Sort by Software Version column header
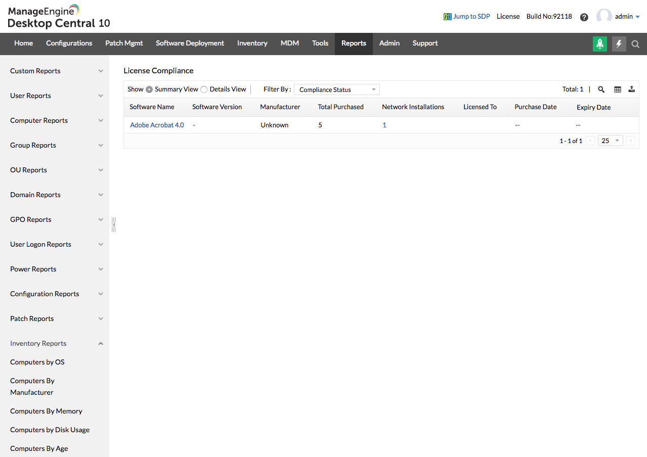Viewport: 647px width, 457px height. (217, 107)
